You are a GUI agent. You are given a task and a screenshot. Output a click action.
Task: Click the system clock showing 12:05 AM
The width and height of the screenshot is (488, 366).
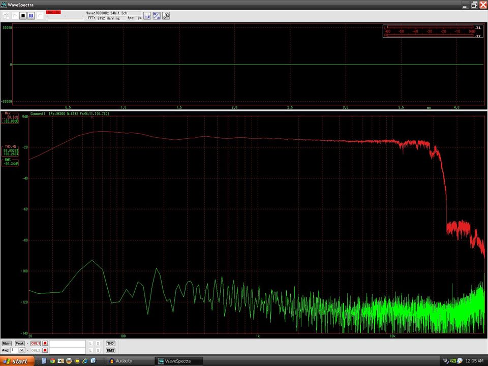(474, 361)
